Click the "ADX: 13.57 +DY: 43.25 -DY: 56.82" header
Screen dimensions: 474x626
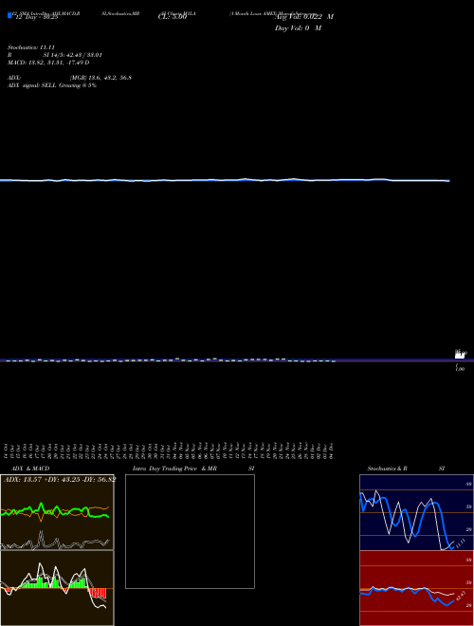point(60,480)
